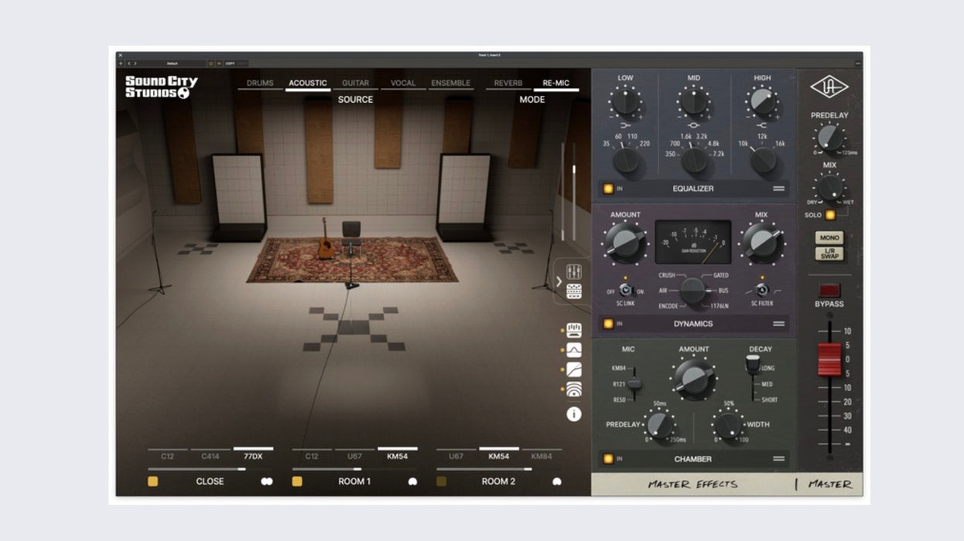Expand the side panel chevron
Screen dimensions: 964x541
point(559,282)
